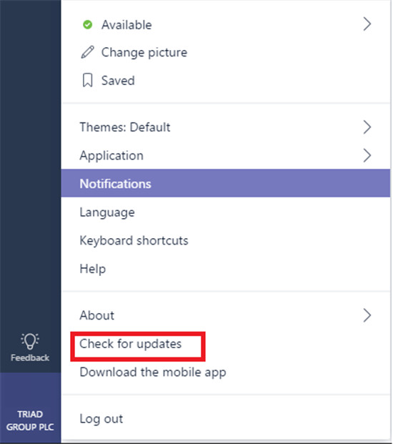Expand the Themes submenu arrow
Screen dimensions: 393x444
[367, 127]
